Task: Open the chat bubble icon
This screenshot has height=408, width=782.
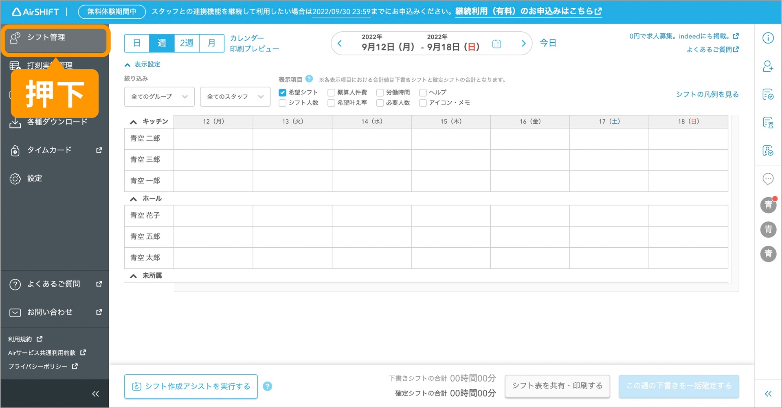Action: click(768, 179)
